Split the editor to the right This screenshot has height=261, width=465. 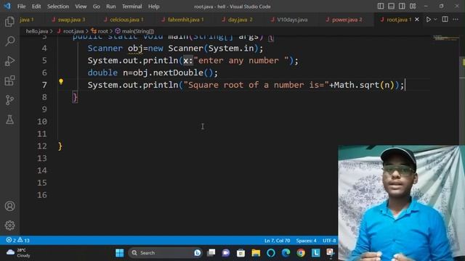pos(445,20)
